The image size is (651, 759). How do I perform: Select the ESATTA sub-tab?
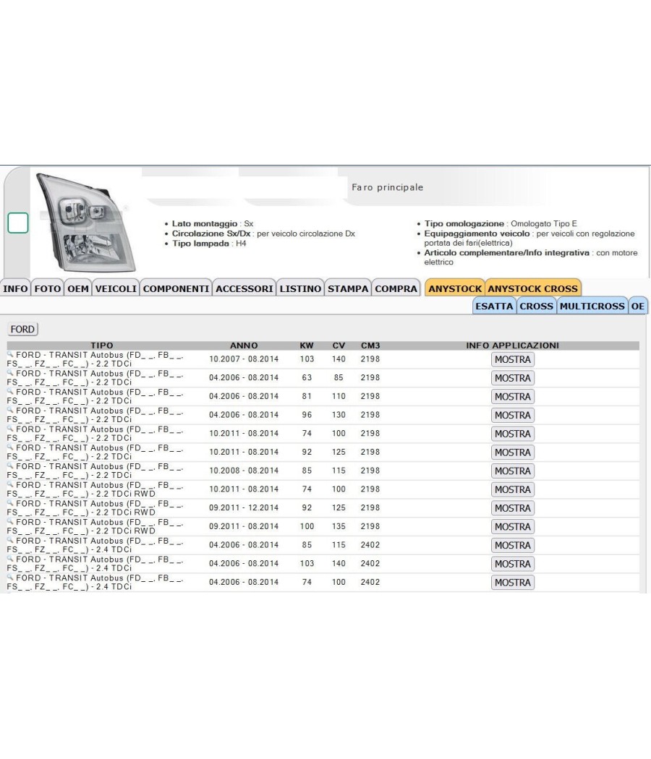coord(494,306)
